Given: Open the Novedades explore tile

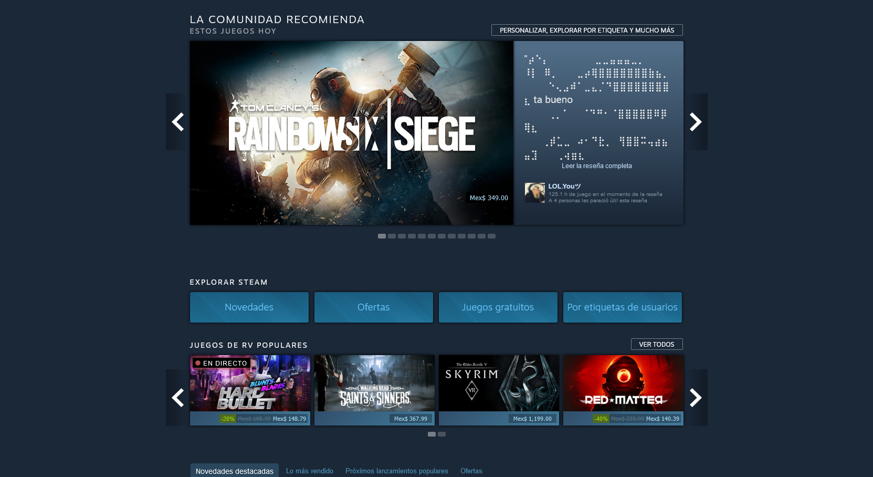Looking at the screenshot, I should 249,307.
